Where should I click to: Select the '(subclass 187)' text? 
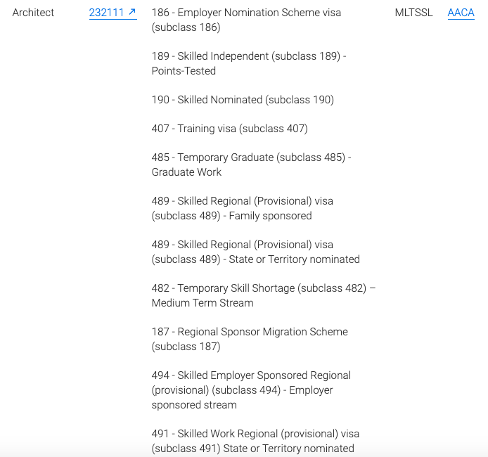point(186,346)
